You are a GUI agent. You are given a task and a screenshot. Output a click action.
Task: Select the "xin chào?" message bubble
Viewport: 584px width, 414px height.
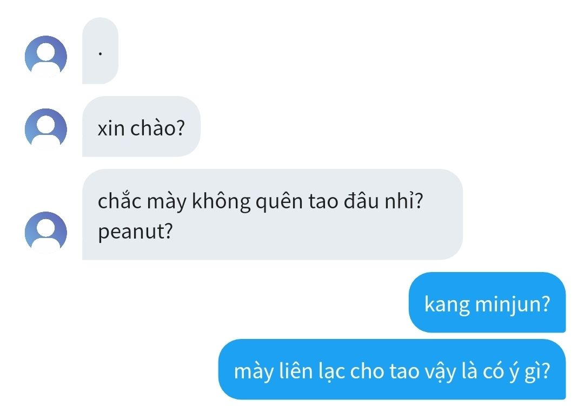pos(141,126)
